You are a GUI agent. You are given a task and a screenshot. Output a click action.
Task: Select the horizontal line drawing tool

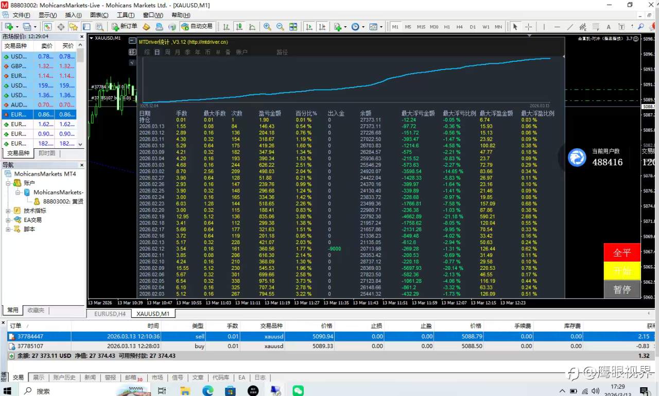click(x=557, y=27)
